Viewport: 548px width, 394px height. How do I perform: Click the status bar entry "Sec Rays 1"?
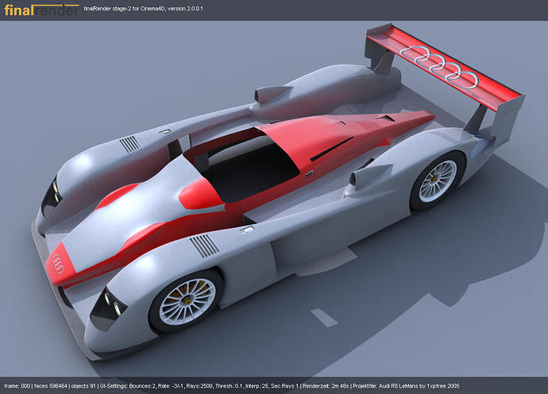[285, 386]
